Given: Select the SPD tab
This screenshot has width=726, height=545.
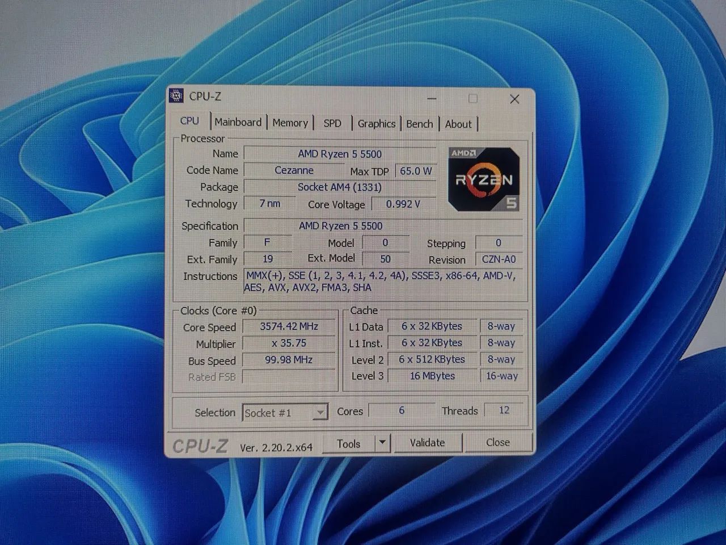Looking at the screenshot, I should coord(332,123).
